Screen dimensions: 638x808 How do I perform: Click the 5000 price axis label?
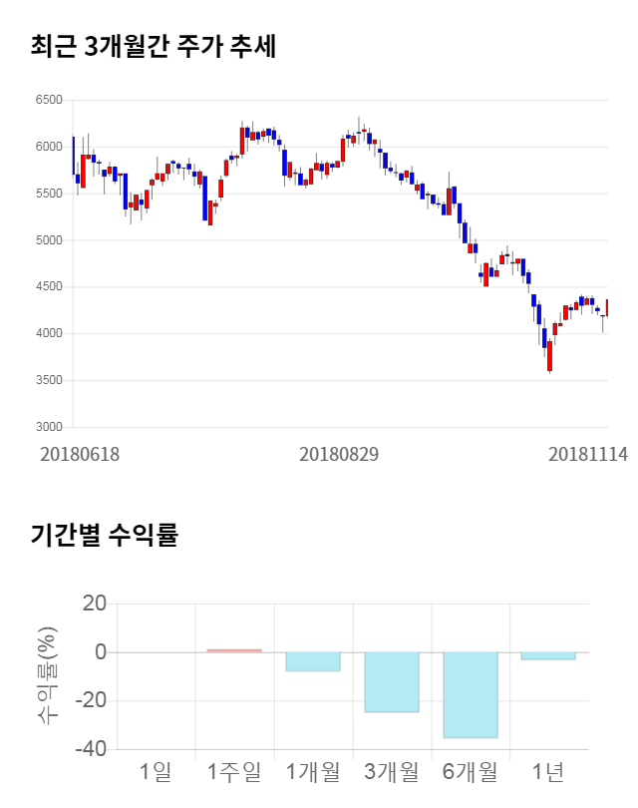(x=48, y=240)
